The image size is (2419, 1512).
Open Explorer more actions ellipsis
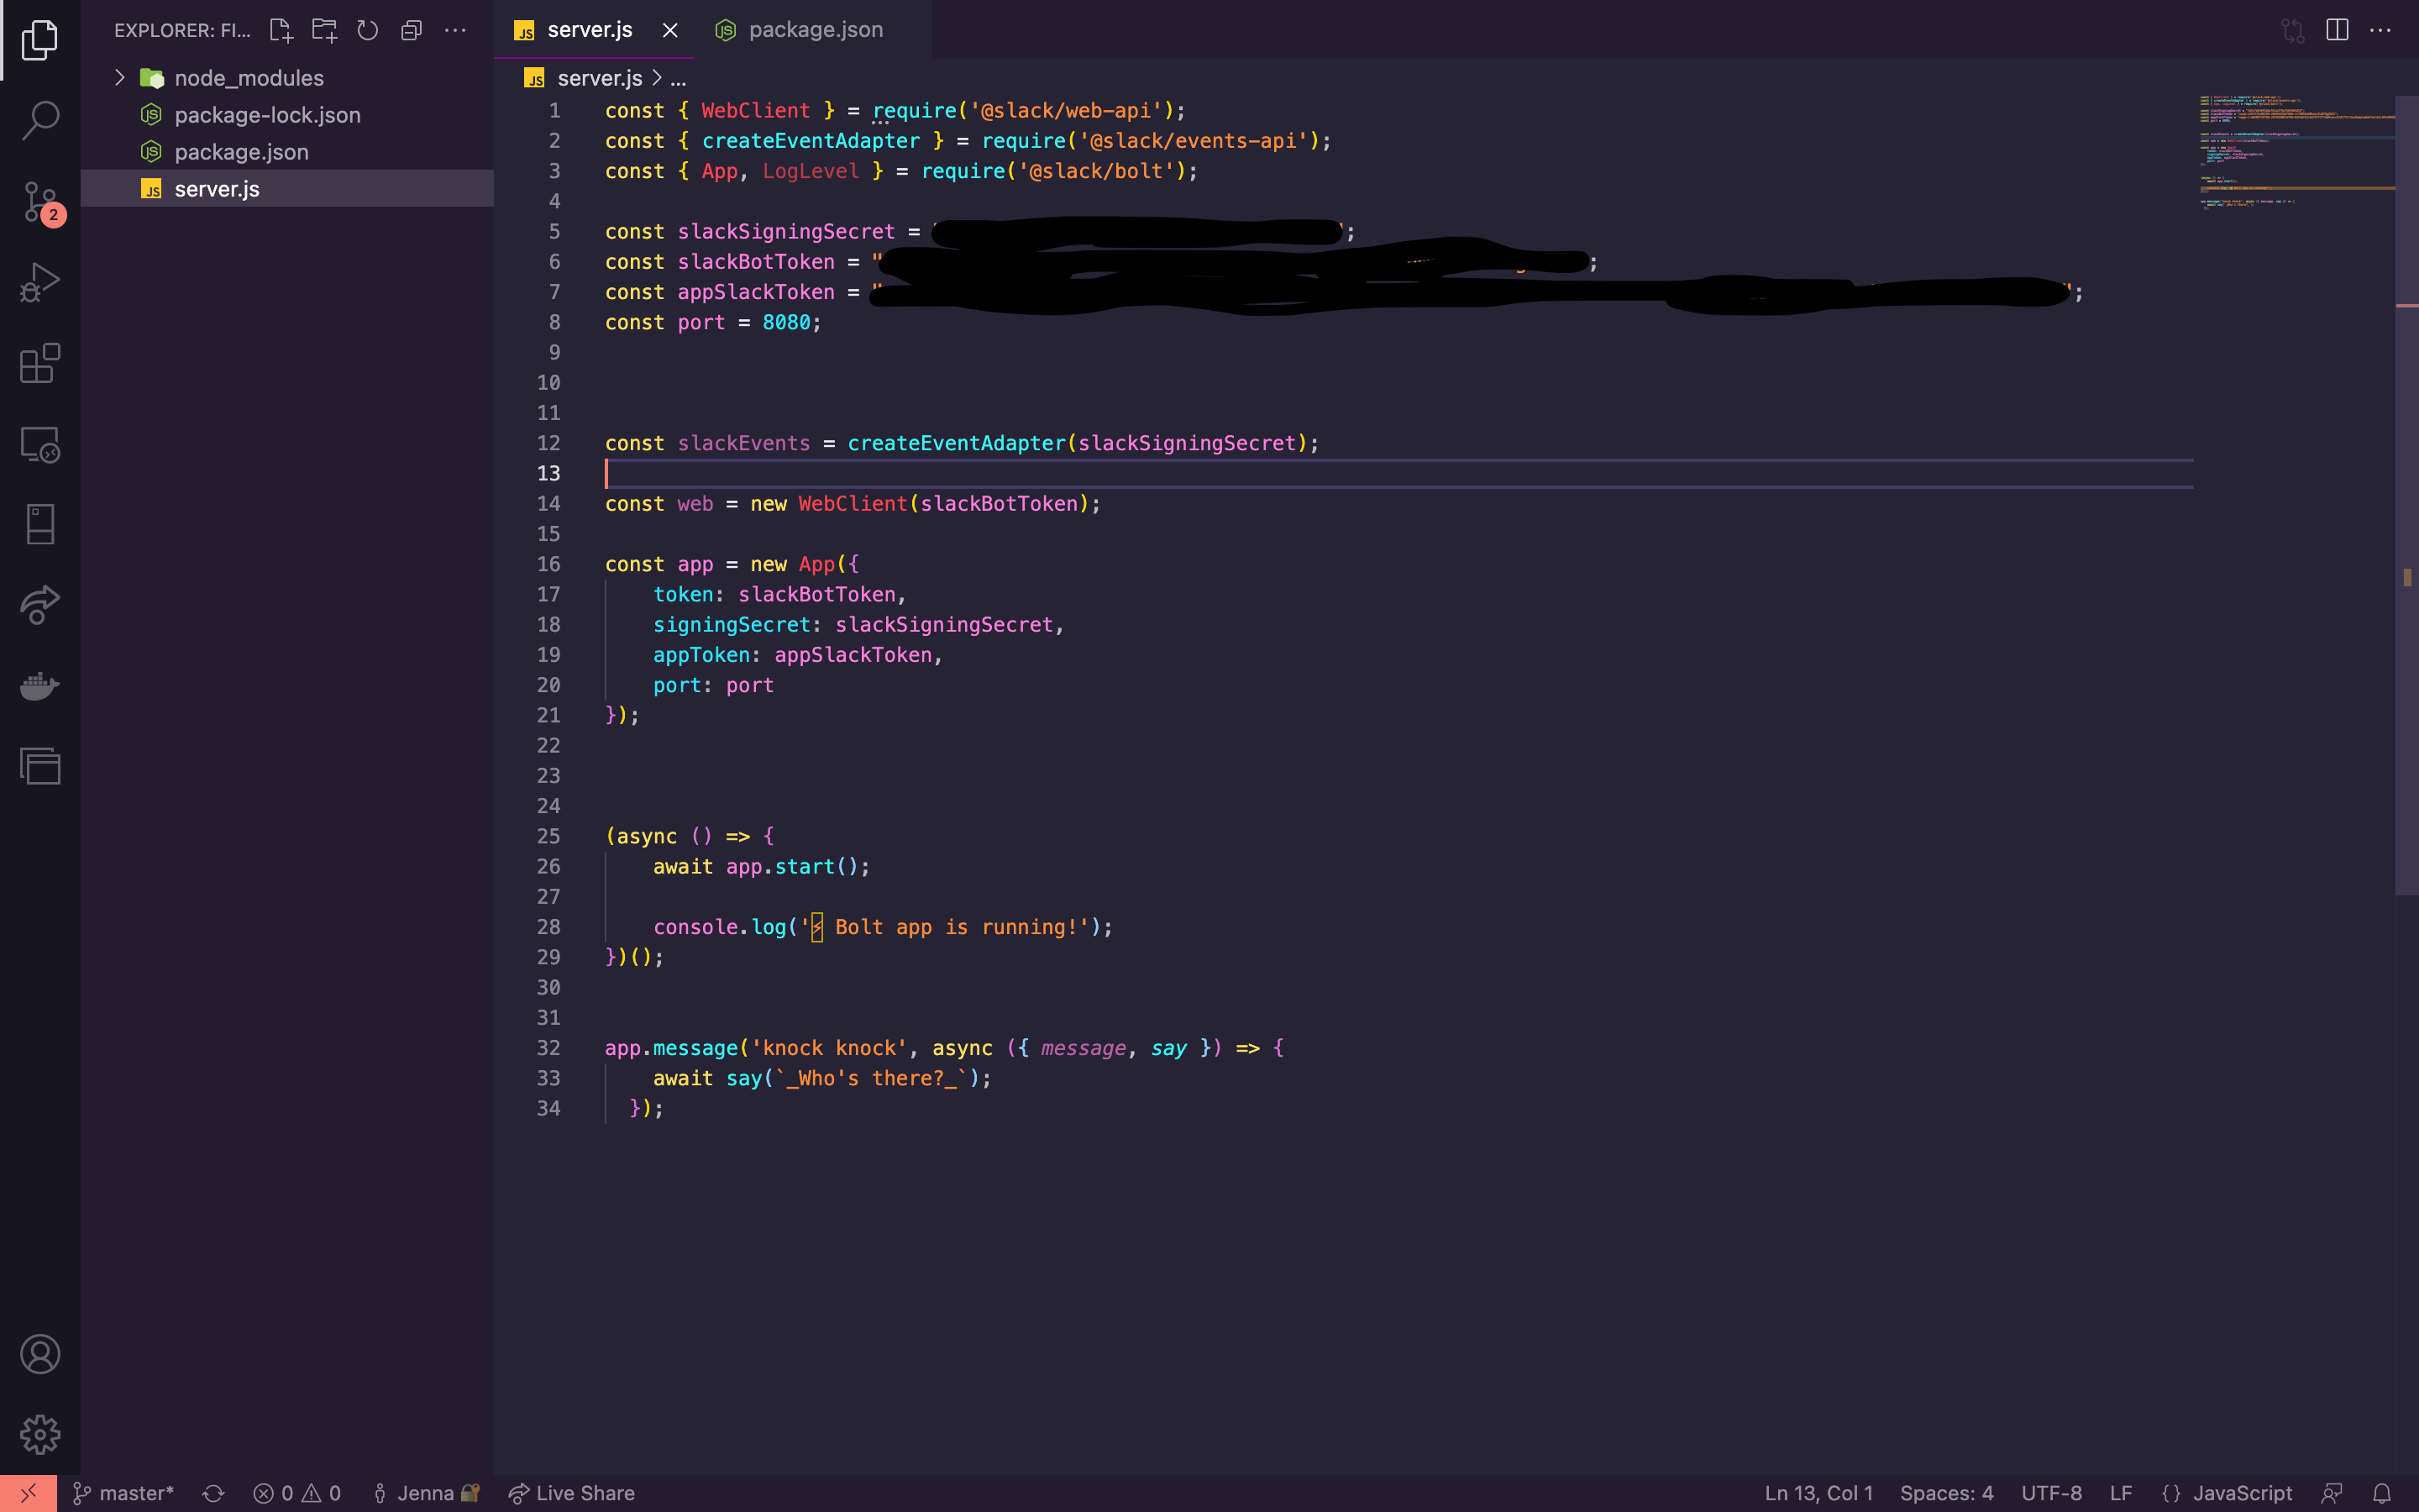pos(454,30)
